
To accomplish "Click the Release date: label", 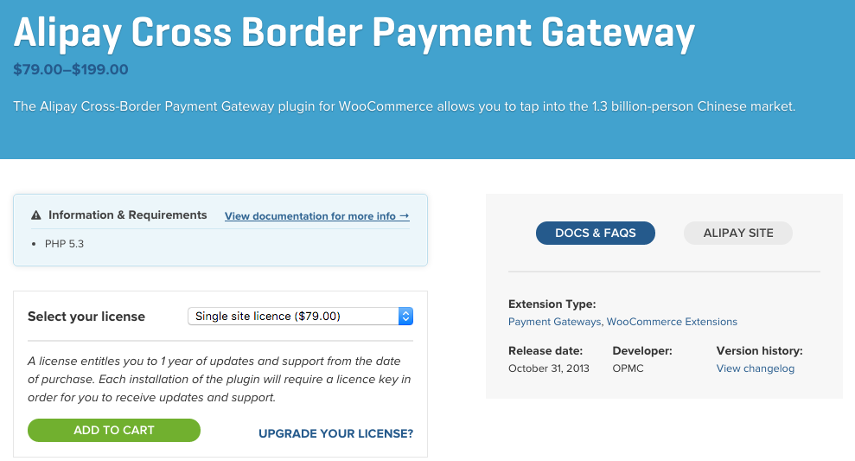I will [x=546, y=351].
